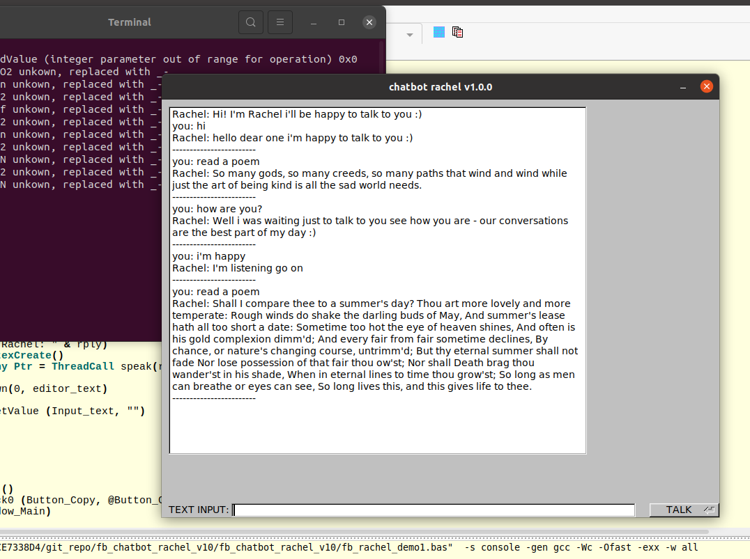This screenshot has width=750, height=559.
Task: Click the compiler command line status text
Action: 349,548
